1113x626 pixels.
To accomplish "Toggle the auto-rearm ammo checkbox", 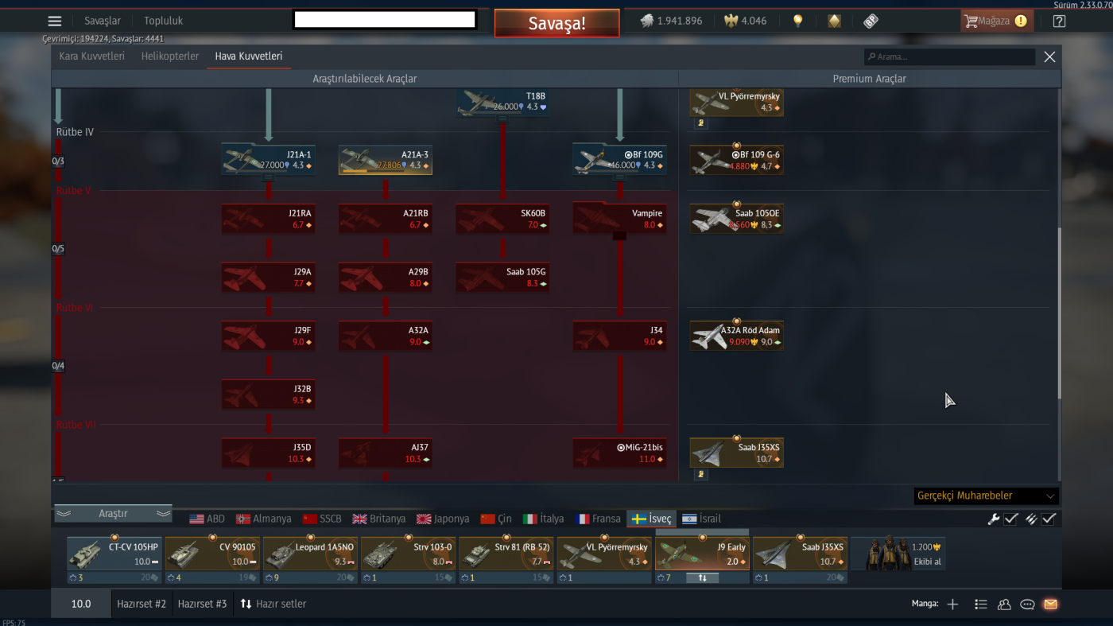I will pyautogui.click(x=1049, y=519).
